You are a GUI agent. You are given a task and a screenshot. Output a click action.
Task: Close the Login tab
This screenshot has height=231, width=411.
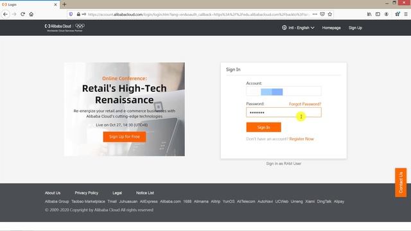(55, 4)
